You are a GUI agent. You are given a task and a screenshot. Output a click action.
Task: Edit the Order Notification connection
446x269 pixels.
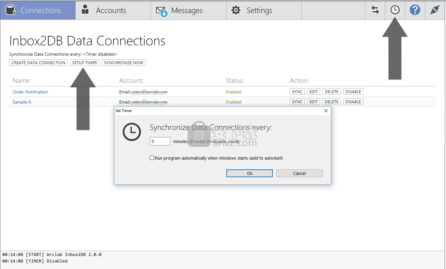pos(314,92)
